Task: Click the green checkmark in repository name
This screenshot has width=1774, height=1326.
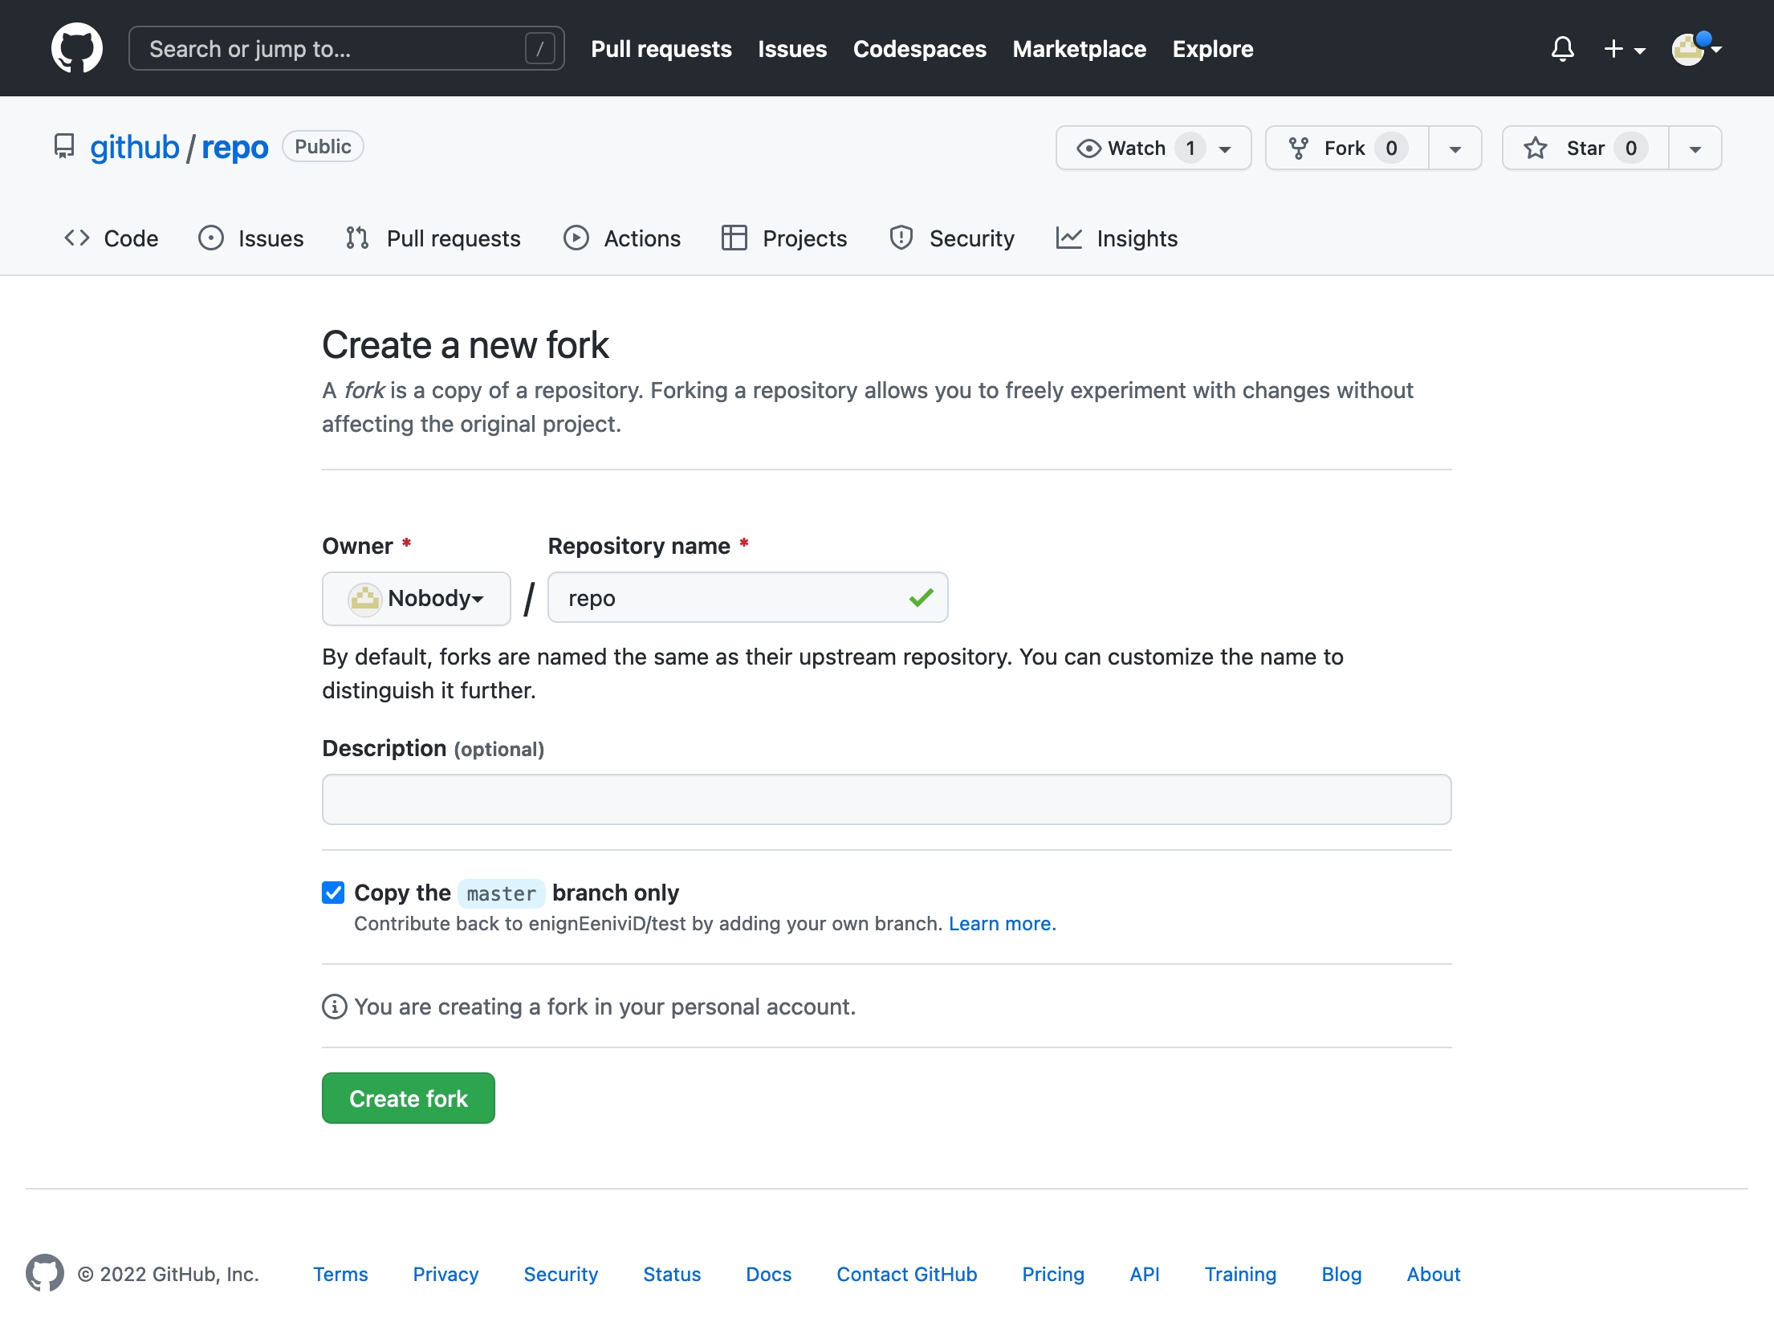Action: click(x=922, y=598)
